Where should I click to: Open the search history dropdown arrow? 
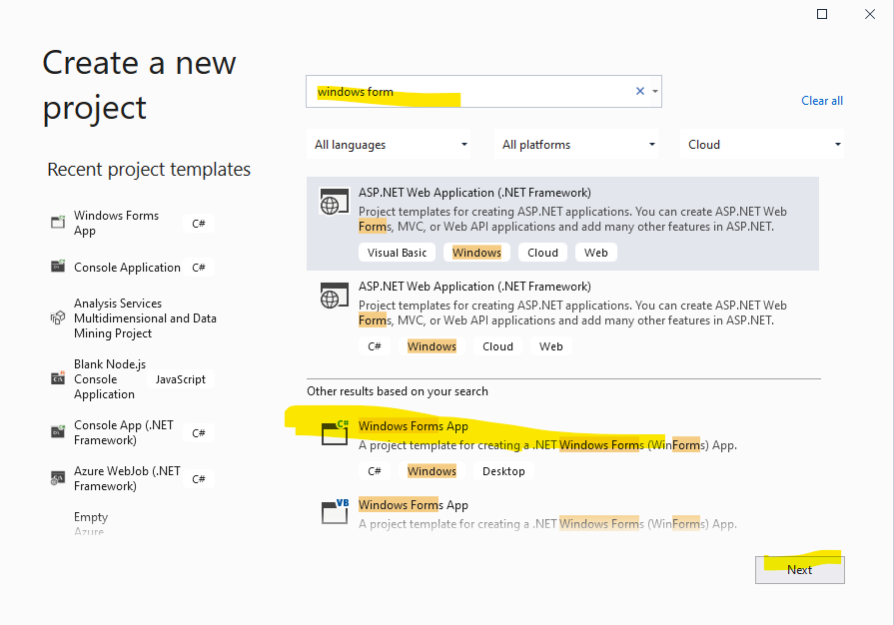(655, 91)
